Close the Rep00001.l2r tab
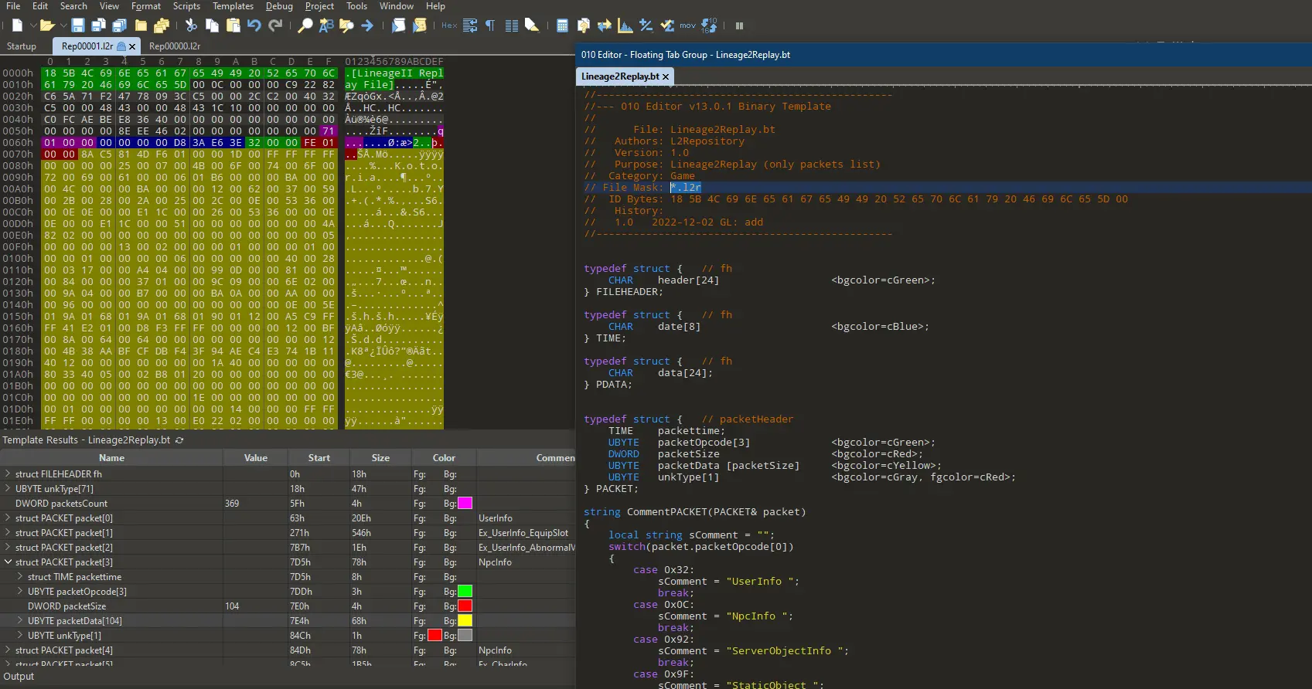 [x=132, y=46]
